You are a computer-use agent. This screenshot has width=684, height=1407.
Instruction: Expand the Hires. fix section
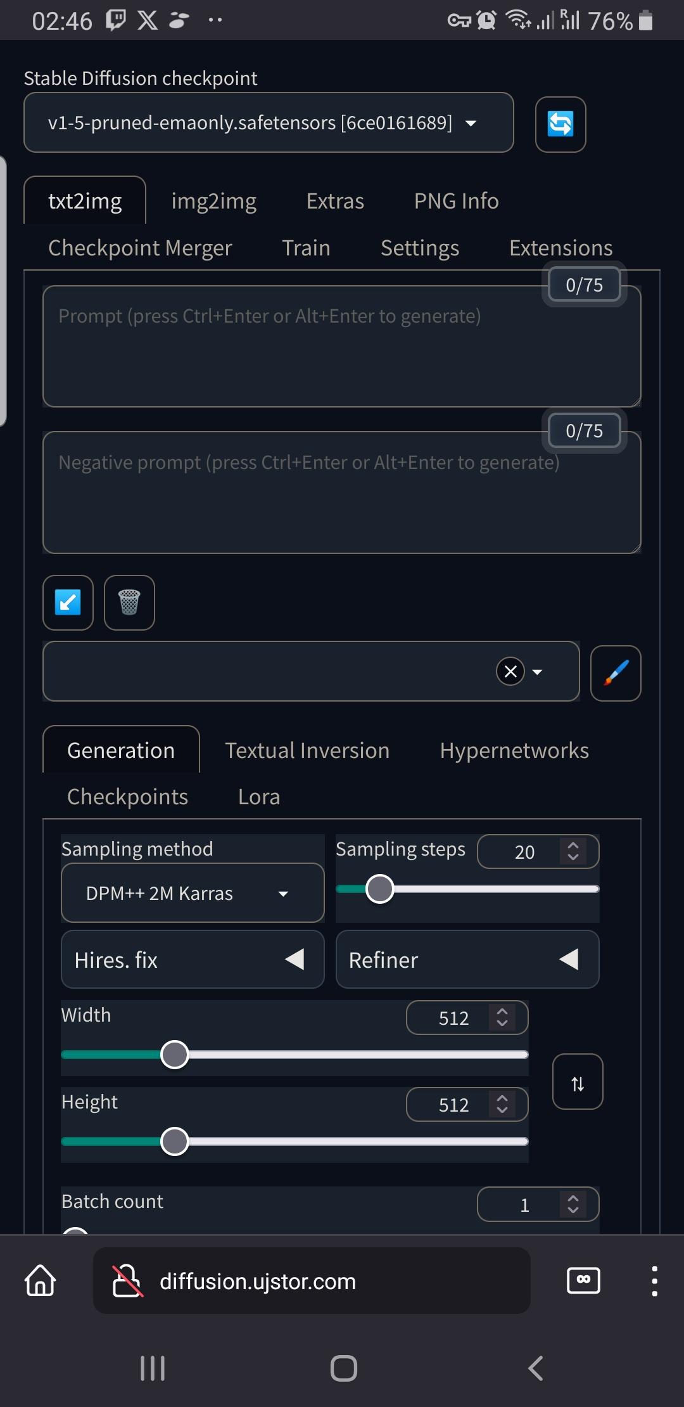click(193, 960)
